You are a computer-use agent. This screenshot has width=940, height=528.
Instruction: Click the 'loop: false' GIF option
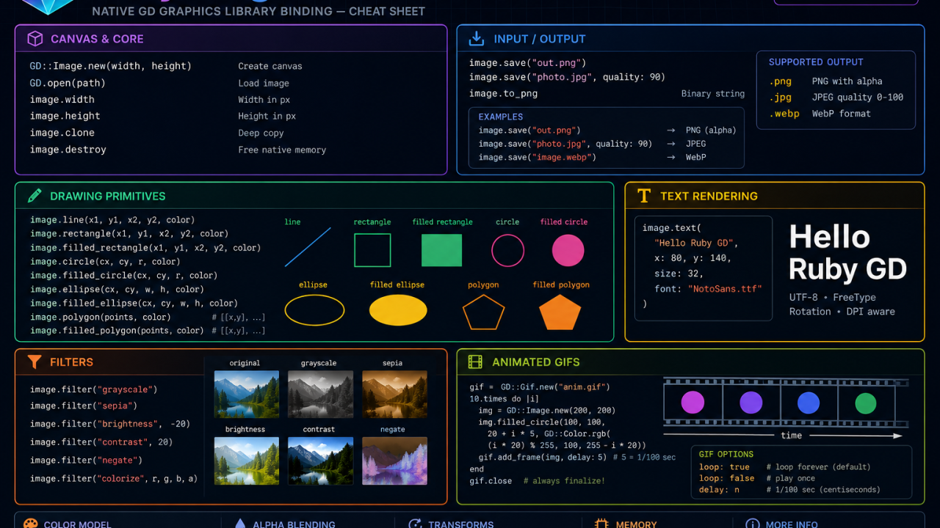(725, 478)
